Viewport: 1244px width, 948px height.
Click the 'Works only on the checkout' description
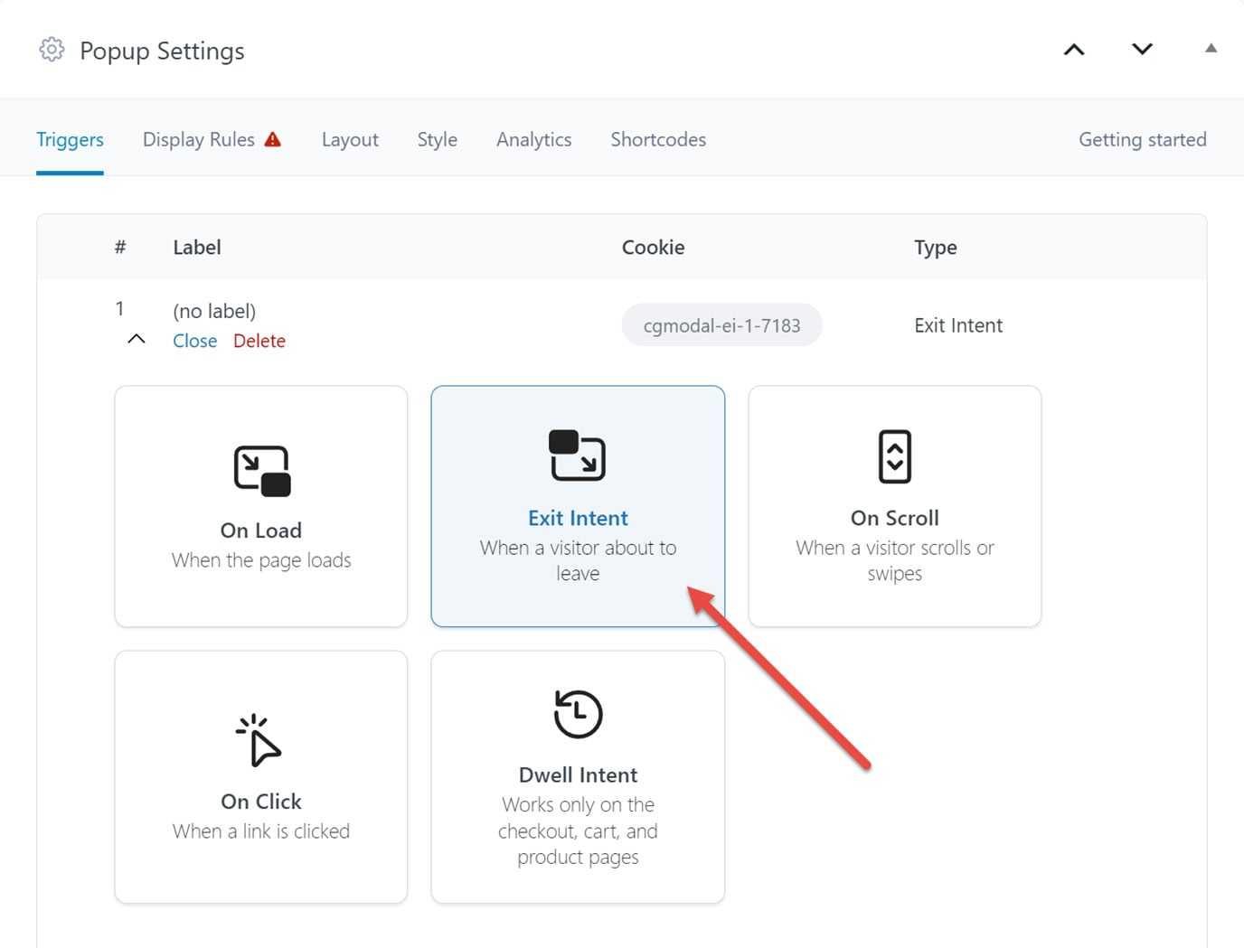click(x=578, y=831)
